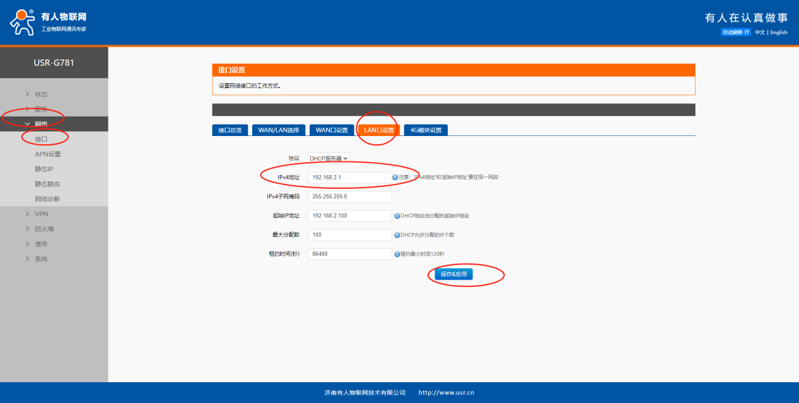This screenshot has height=403, width=799.
Task: Switch to the WAN口设置 tab
Action: (332, 130)
